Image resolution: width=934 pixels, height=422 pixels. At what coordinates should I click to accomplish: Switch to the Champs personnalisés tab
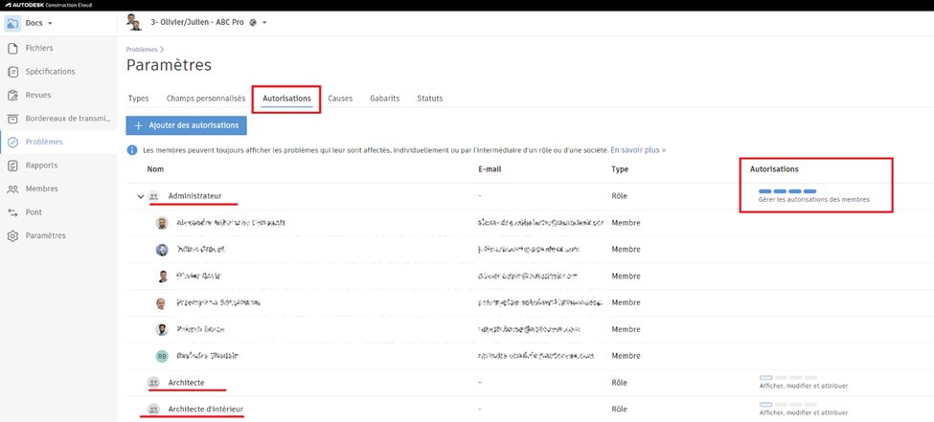pyautogui.click(x=206, y=99)
